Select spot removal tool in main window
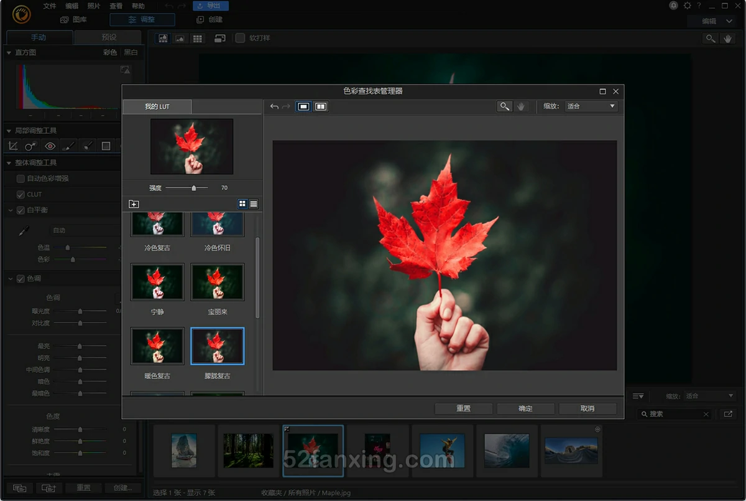The height and width of the screenshot is (501, 746). [x=31, y=146]
